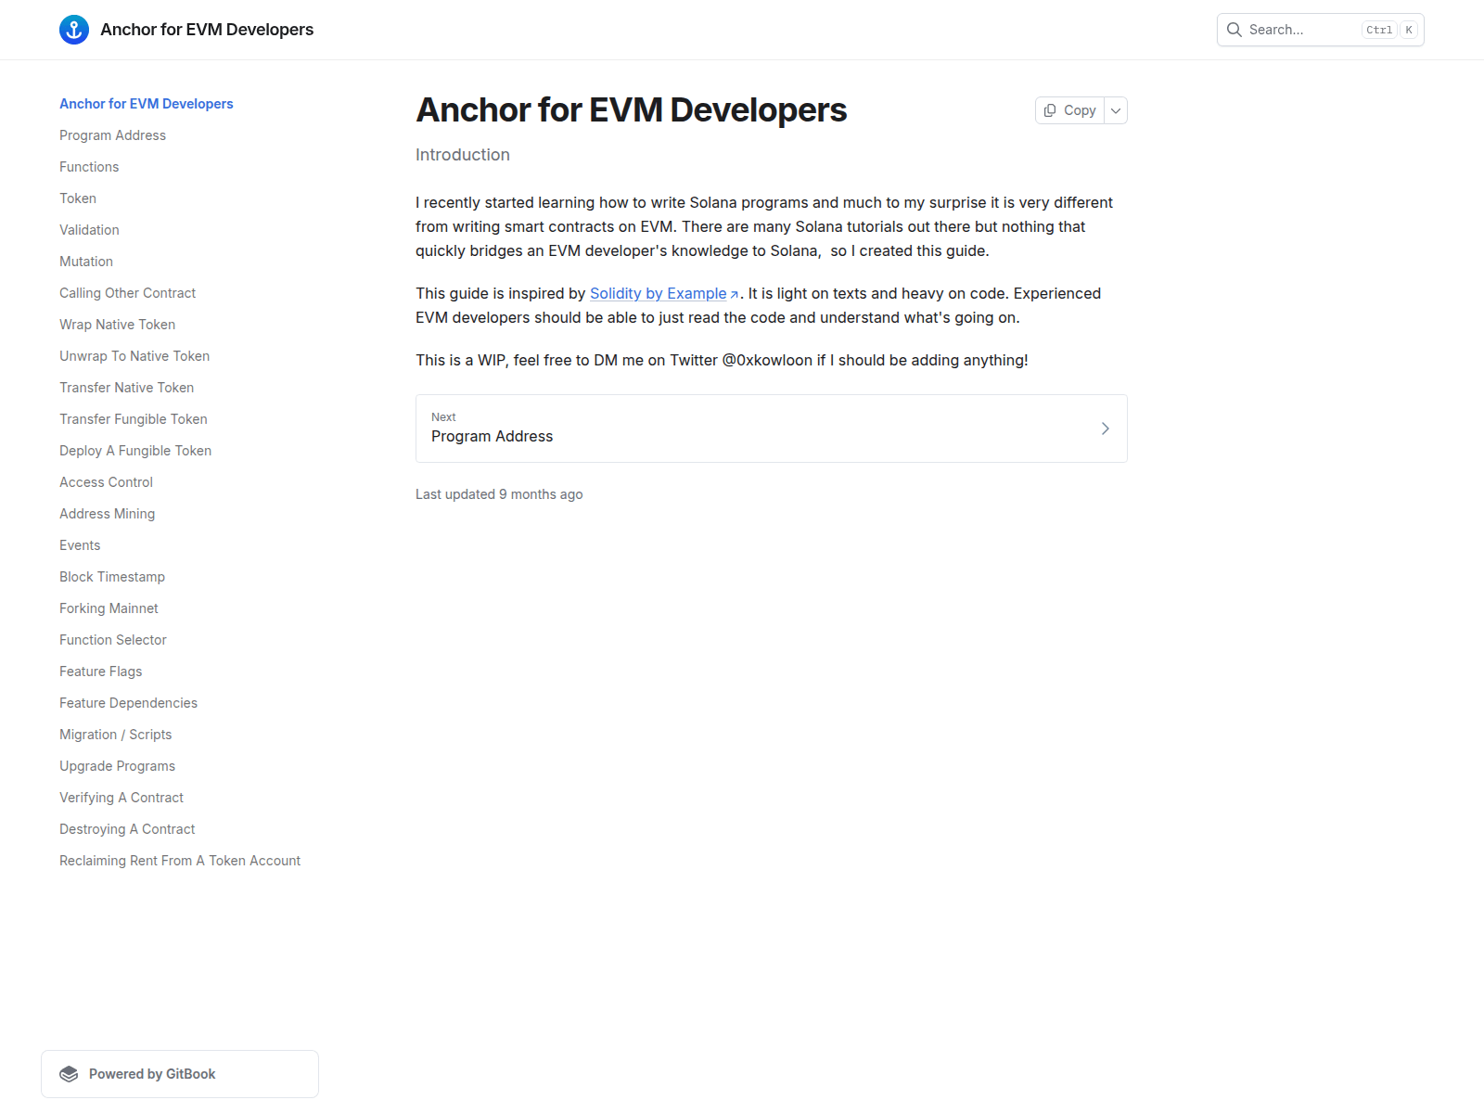Open the Validation sidebar page
Viewport: 1484px width, 1113px height.
(89, 230)
